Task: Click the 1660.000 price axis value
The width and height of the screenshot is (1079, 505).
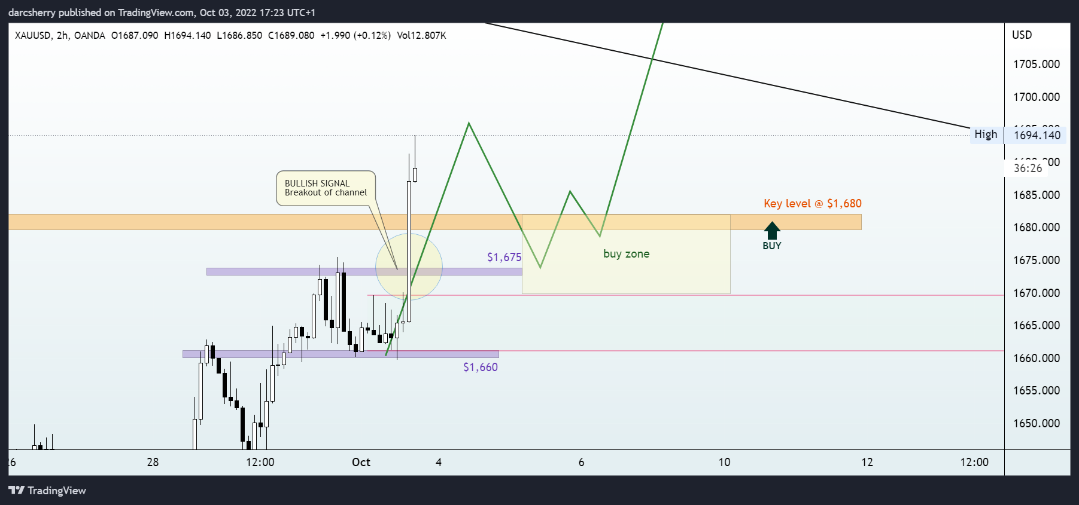Action: point(1036,358)
